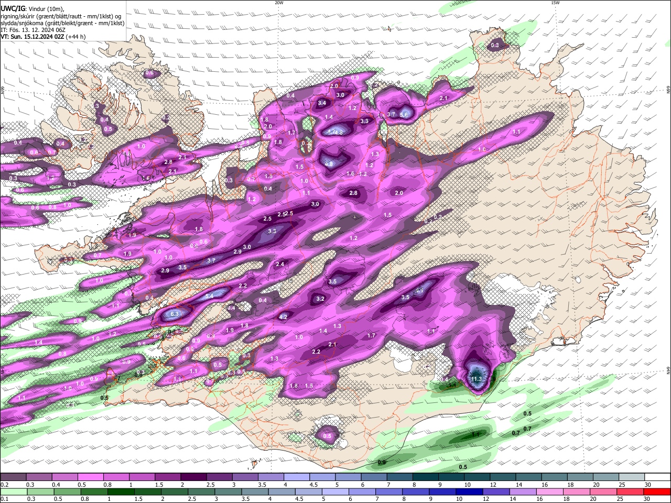Image resolution: width=671 pixels, height=503 pixels.
Task: Click the 11.3 precipitation maximum label
Action: tap(477, 379)
